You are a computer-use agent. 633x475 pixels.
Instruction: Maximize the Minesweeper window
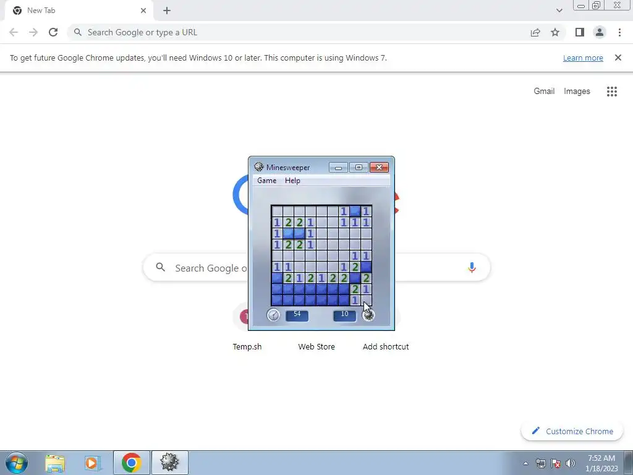point(359,167)
